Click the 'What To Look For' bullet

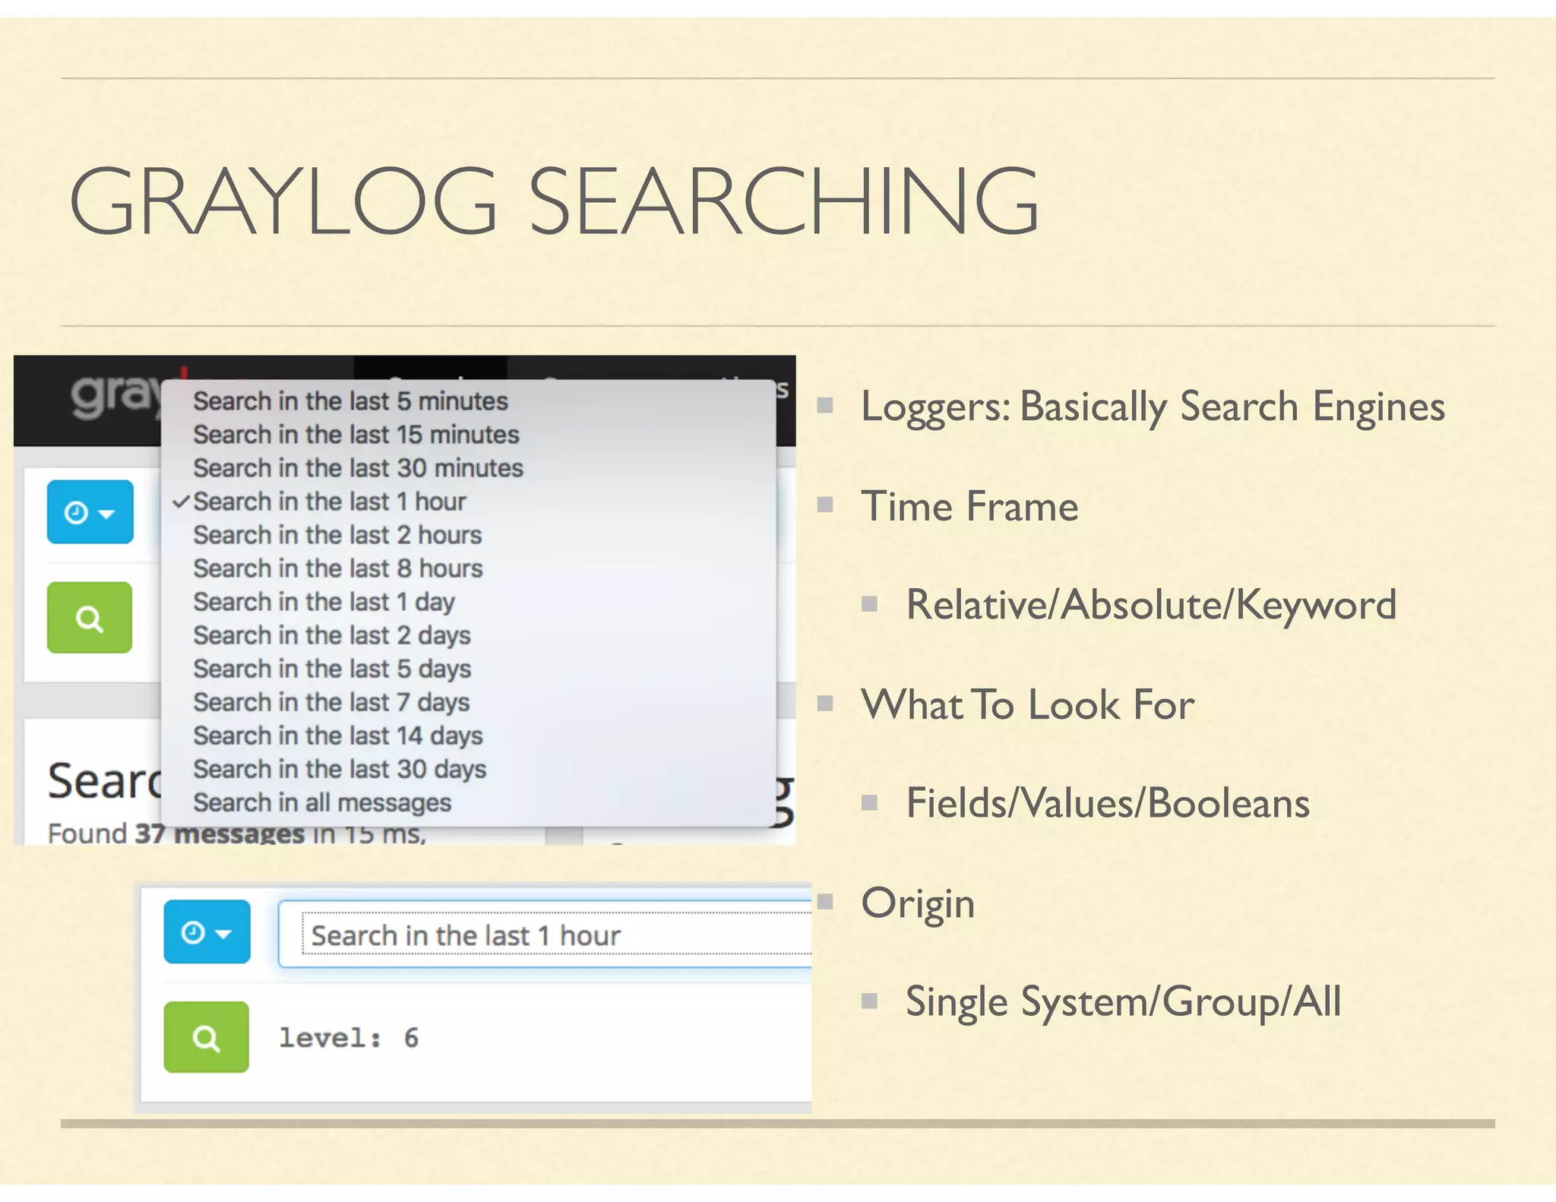[1028, 704]
